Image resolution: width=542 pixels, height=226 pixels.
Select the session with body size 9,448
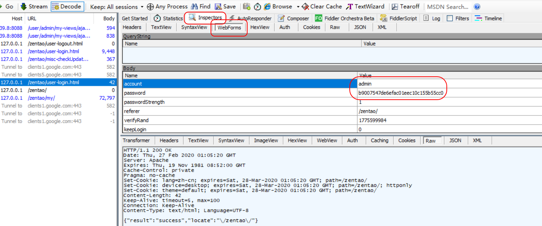click(58, 51)
